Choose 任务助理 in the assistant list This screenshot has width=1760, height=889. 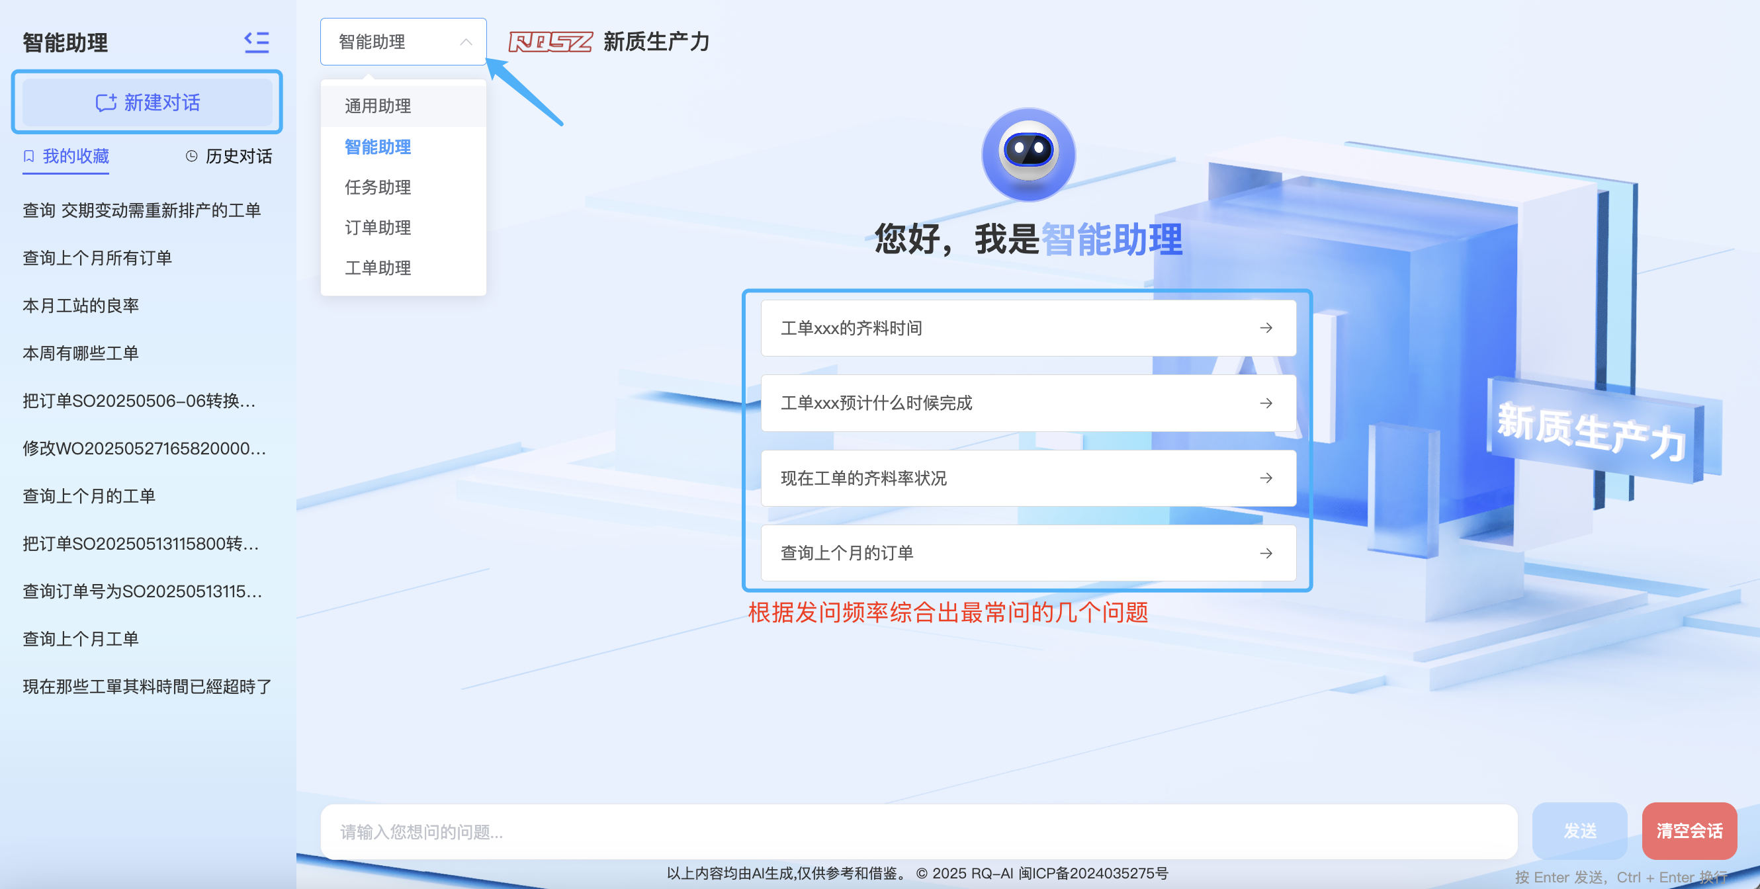click(378, 187)
